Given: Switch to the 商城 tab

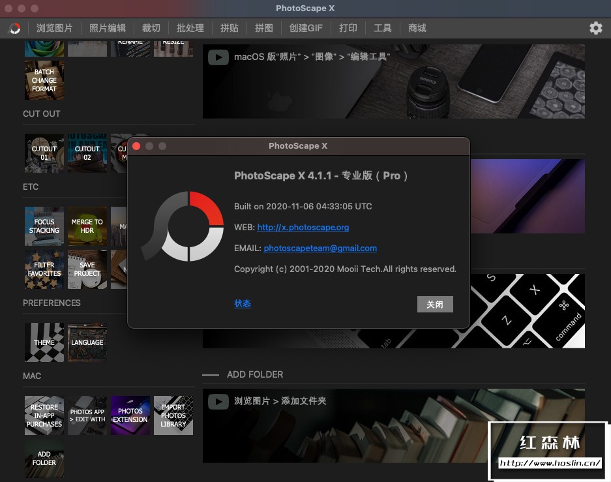Looking at the screenshot, I should click(x=417, y=28).
